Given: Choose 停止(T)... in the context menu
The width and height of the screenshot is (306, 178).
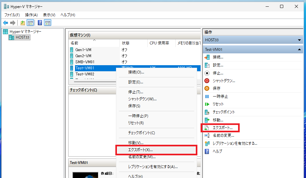Looking at the screenshot, I should [x=156, y=92].
